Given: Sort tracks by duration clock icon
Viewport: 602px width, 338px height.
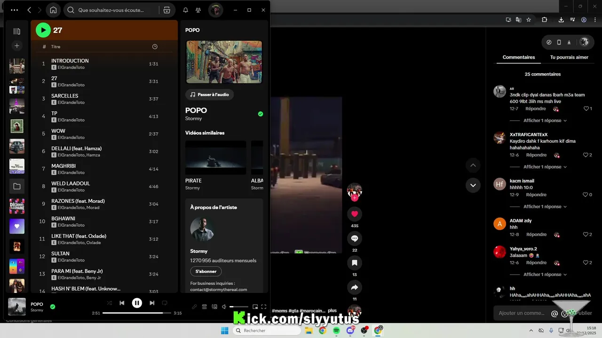Looking at the screenshot, I should pyautogui.click(x=155, y=46).
